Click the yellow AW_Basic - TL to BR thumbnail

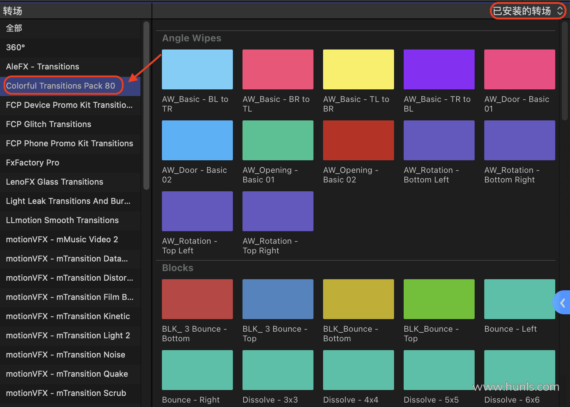tap(358, 69)
